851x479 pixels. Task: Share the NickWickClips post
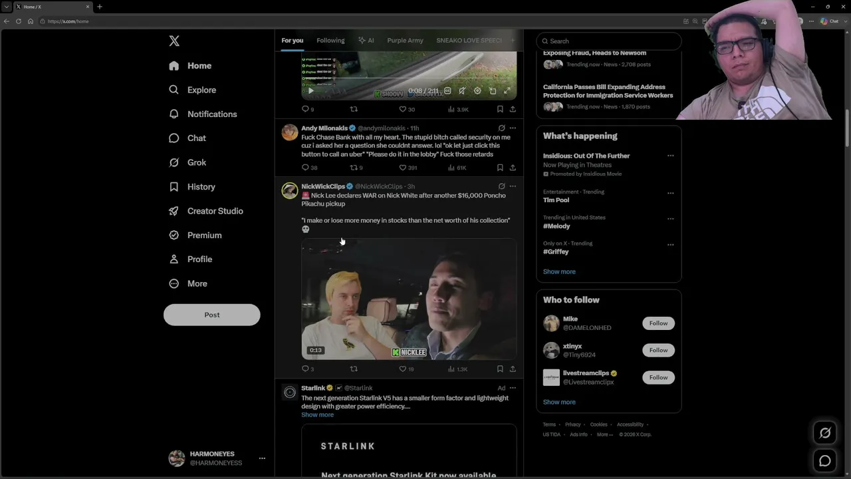(x=513, y=369)
